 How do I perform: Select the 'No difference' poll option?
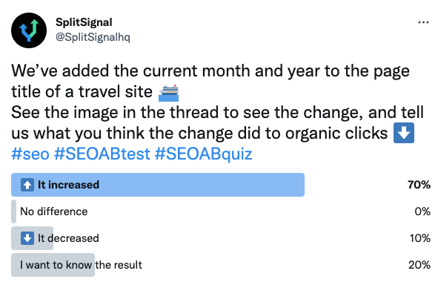click(221, 211)
